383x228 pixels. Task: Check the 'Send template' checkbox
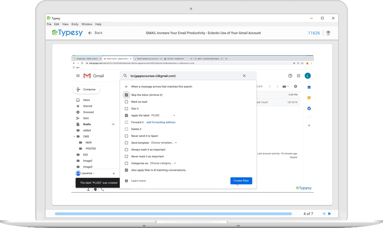click(126, 143)
